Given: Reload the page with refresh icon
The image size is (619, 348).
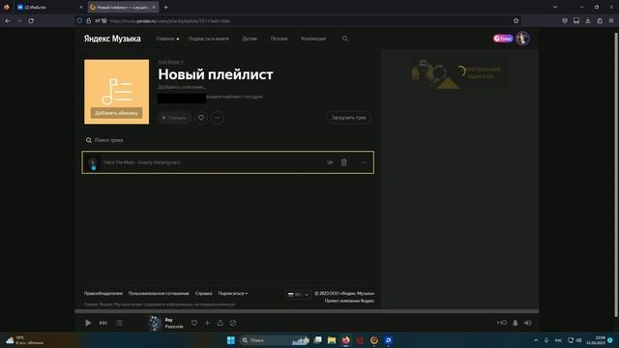Looking at the screenshot, I should 31,20.
